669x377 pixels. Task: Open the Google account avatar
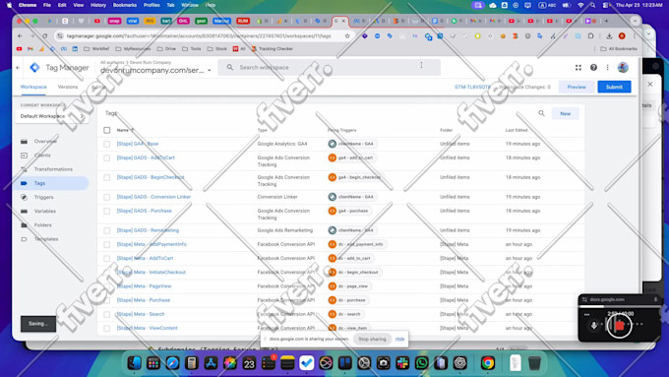pyautogui.click(x=623, y=68)
